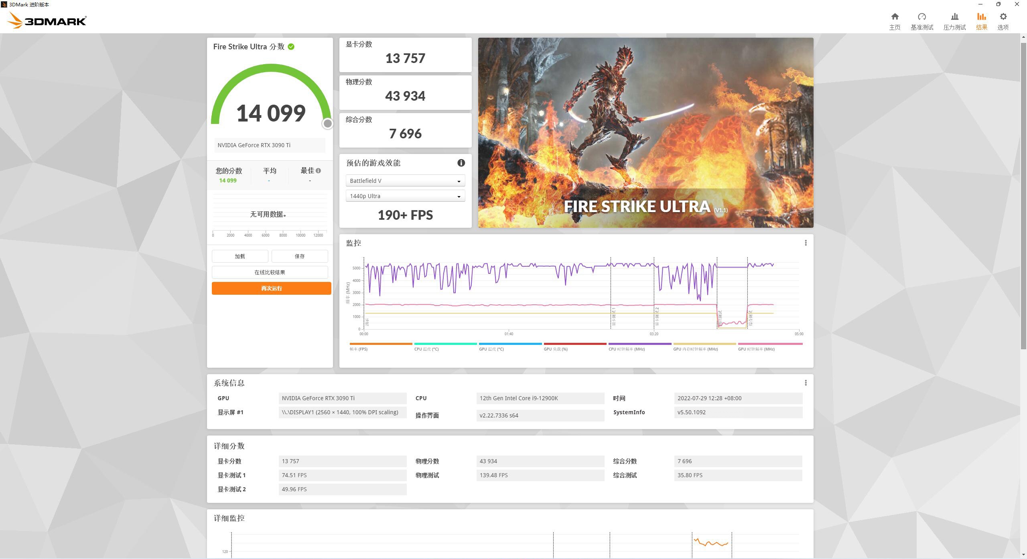1027x559 pixels.
Task: Select the 基准测试 gauge icon
Action: tap(921, 20)
